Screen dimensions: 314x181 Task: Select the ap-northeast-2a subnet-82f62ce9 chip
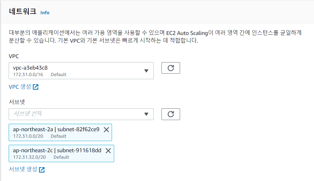(56, 132)
